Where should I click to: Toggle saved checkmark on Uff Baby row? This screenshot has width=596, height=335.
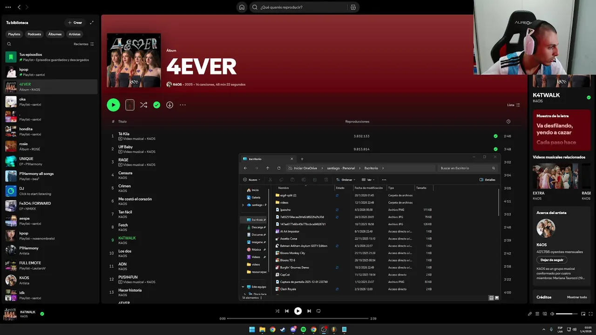click(495, 149)
